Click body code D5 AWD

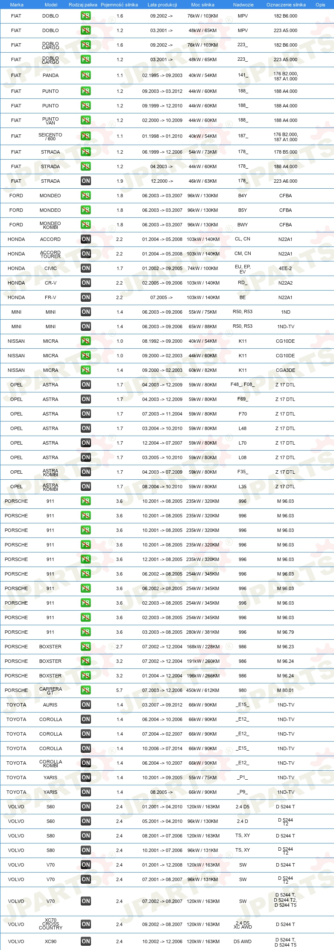click(243, 941)
